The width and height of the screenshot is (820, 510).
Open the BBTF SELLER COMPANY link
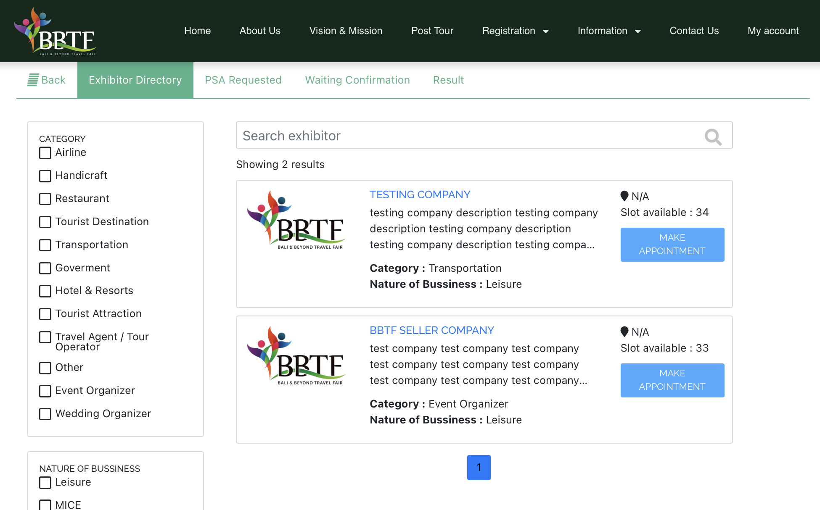431,330
